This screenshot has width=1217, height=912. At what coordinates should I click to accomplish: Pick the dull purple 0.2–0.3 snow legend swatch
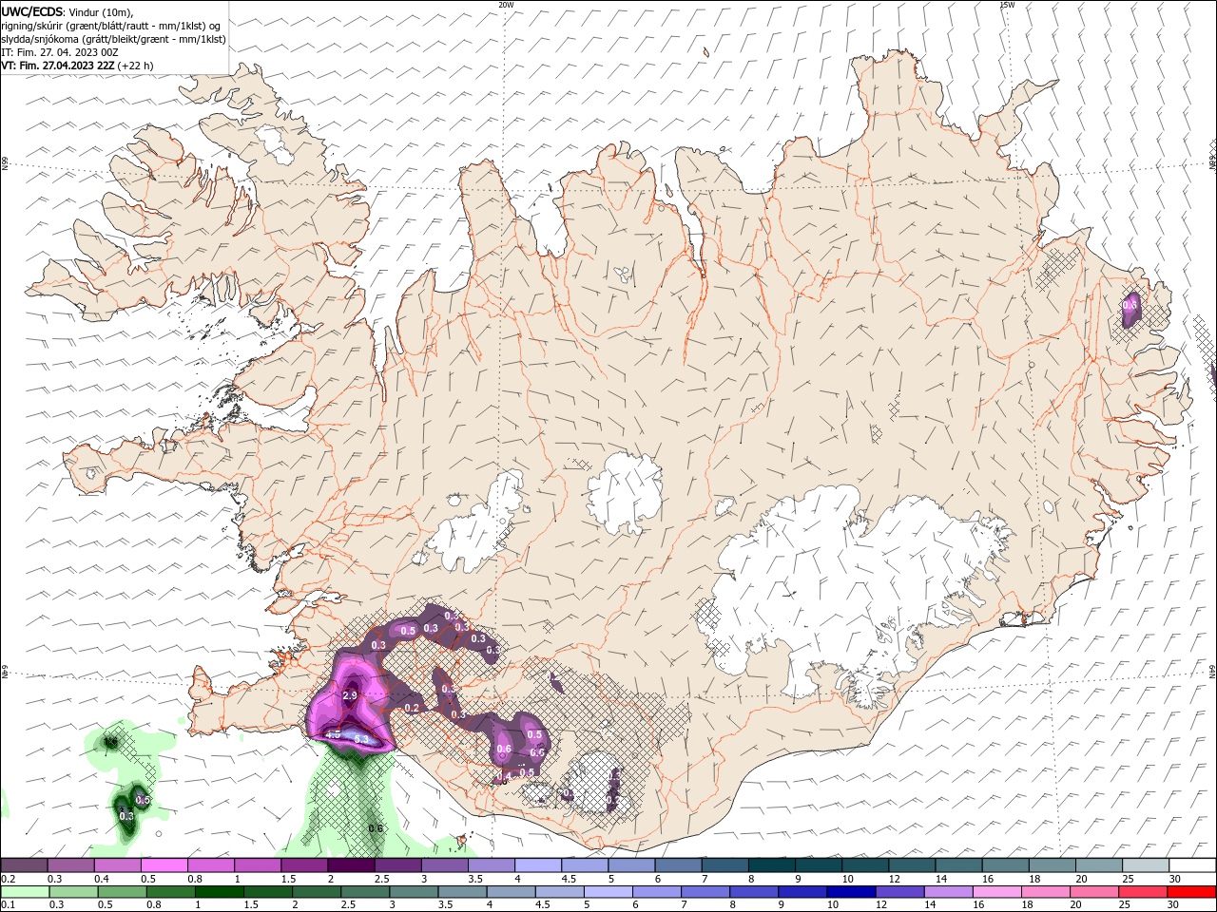(x=25, y=865)
